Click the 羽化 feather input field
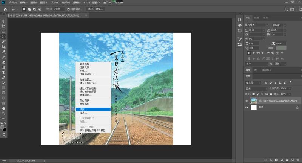The height and width of the screenshot is (163, 302). [x=59, y=9]
